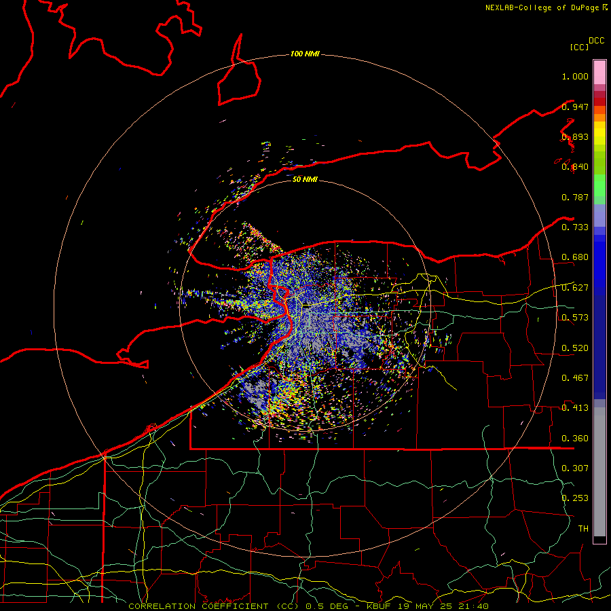Select the 0.520 scale value
Viewport: 611px width, 611px height.
tap(575, 348)
